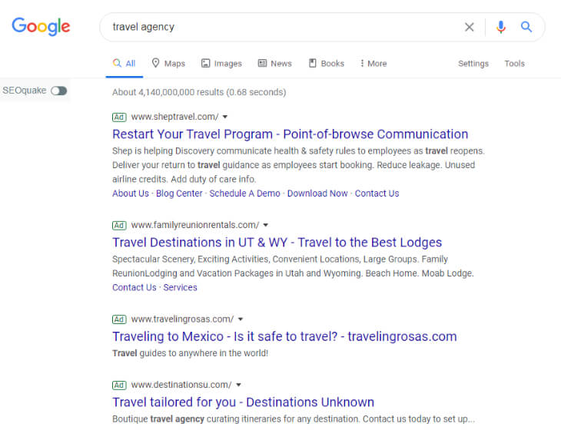This screenshot has height=440, width=561.
Task: Click the Ad badge next to sheptravel.com
Action: 119,117
